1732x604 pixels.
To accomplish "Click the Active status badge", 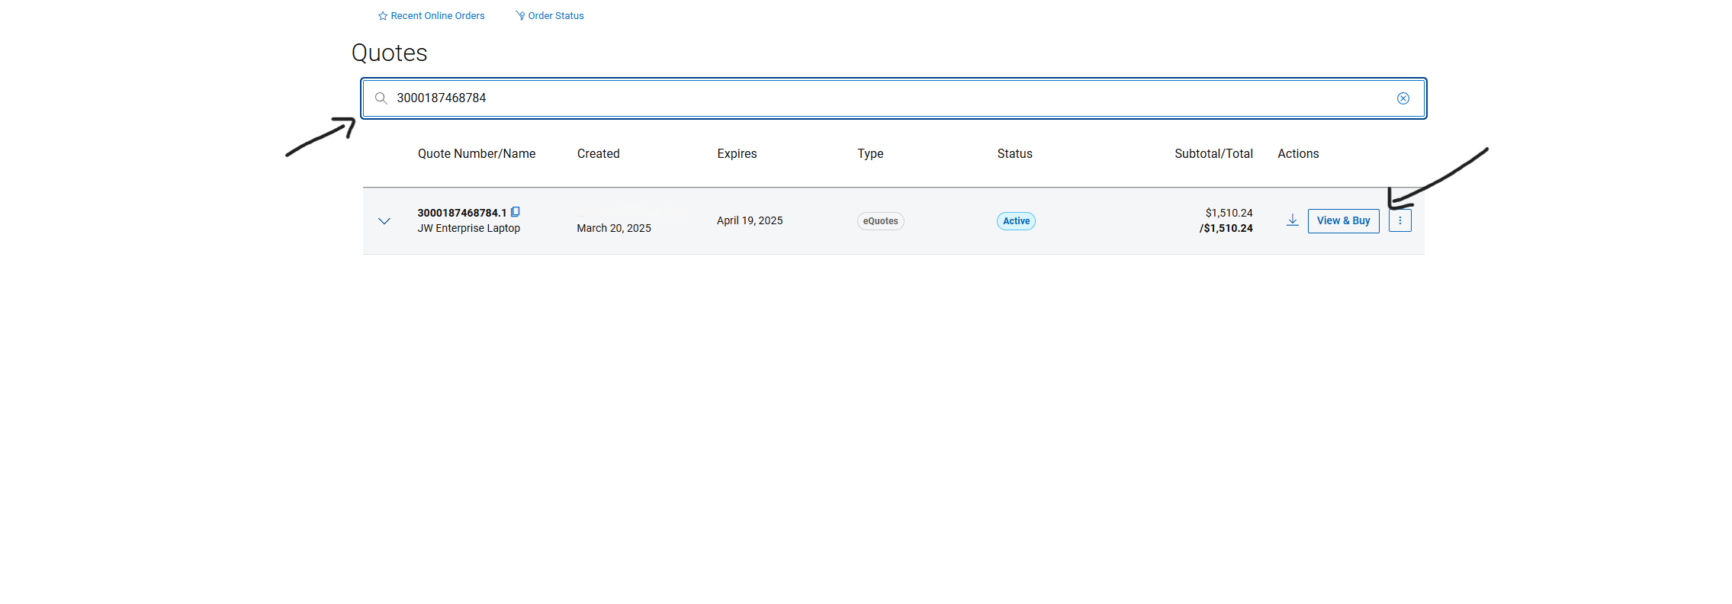I will point(1016,221).
